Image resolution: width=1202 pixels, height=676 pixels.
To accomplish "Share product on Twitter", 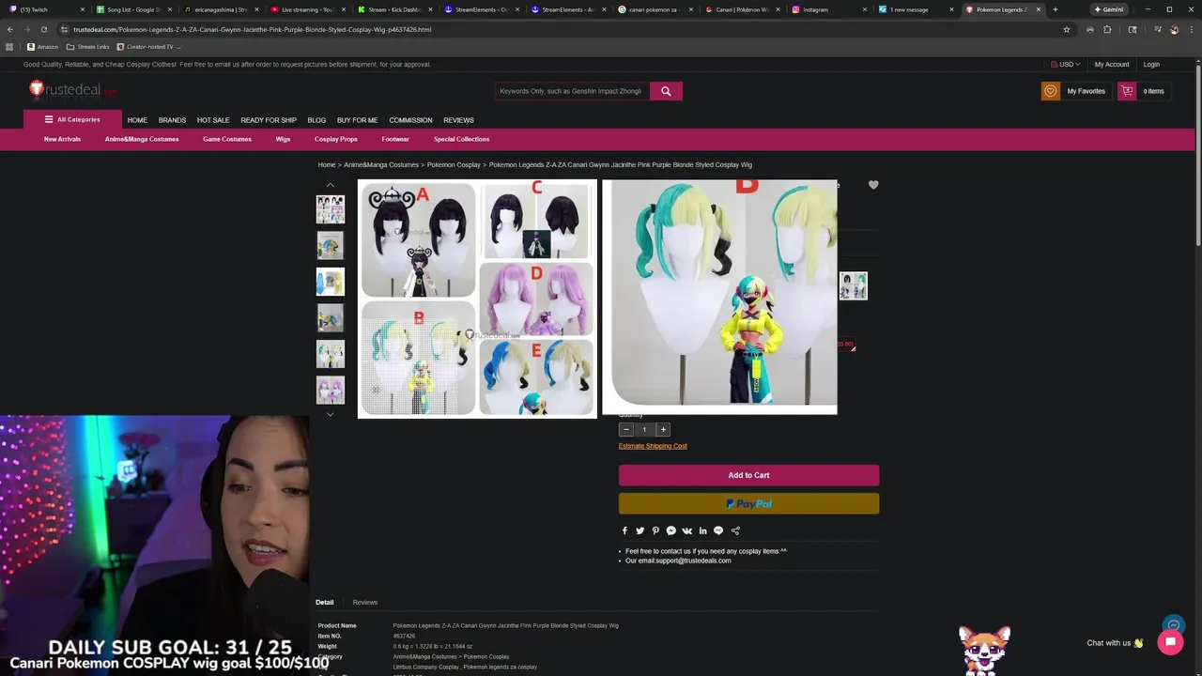I will [640, 530].
